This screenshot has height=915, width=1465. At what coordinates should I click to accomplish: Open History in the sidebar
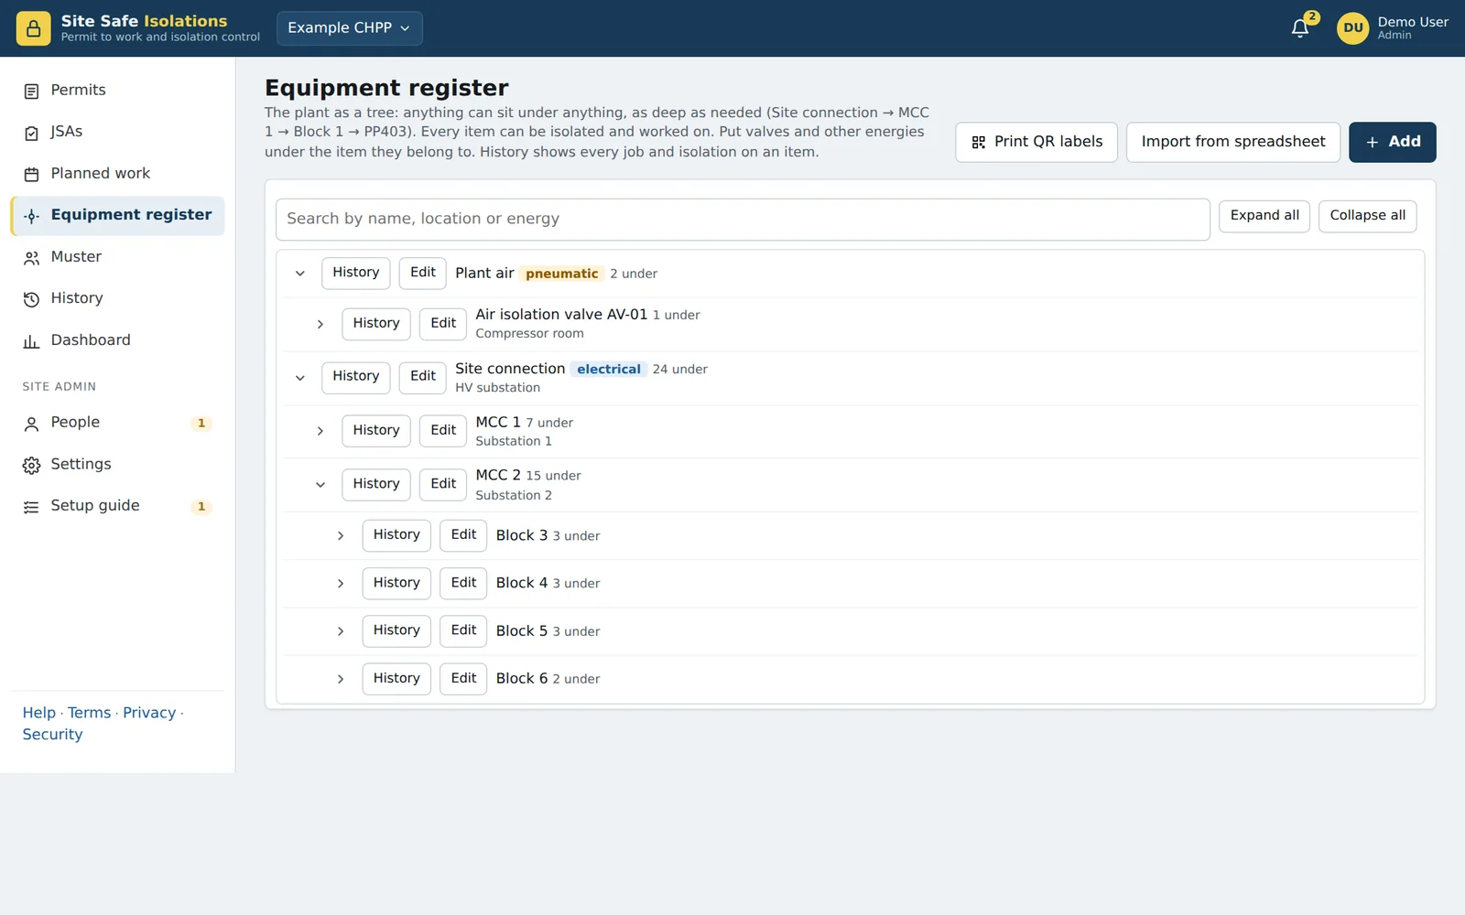coord(117,298)
